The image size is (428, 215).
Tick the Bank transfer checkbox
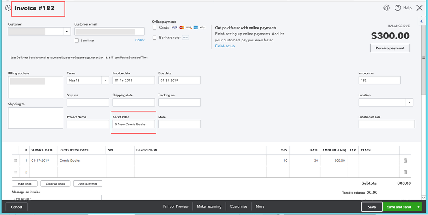(154, 38)
